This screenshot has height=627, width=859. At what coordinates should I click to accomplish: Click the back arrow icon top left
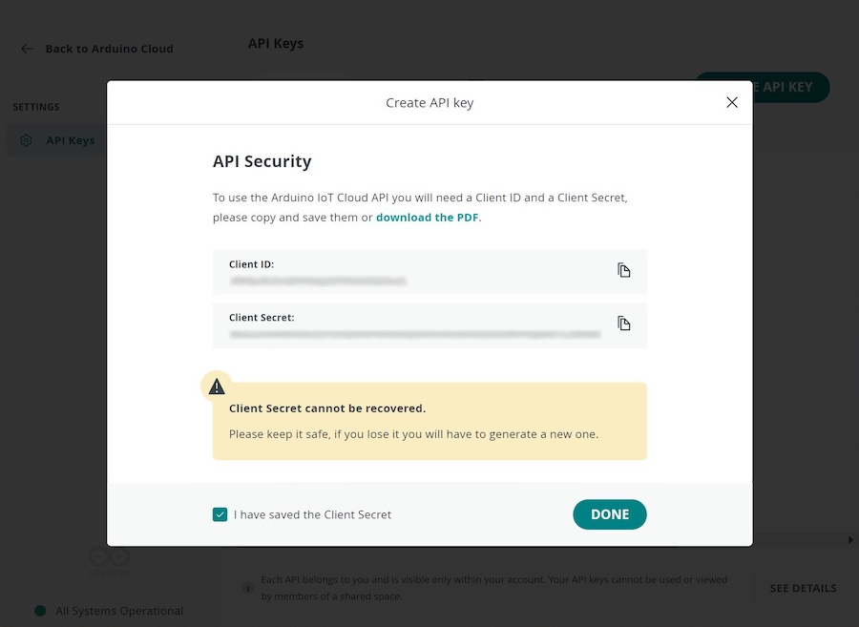[x=27, y=49]
